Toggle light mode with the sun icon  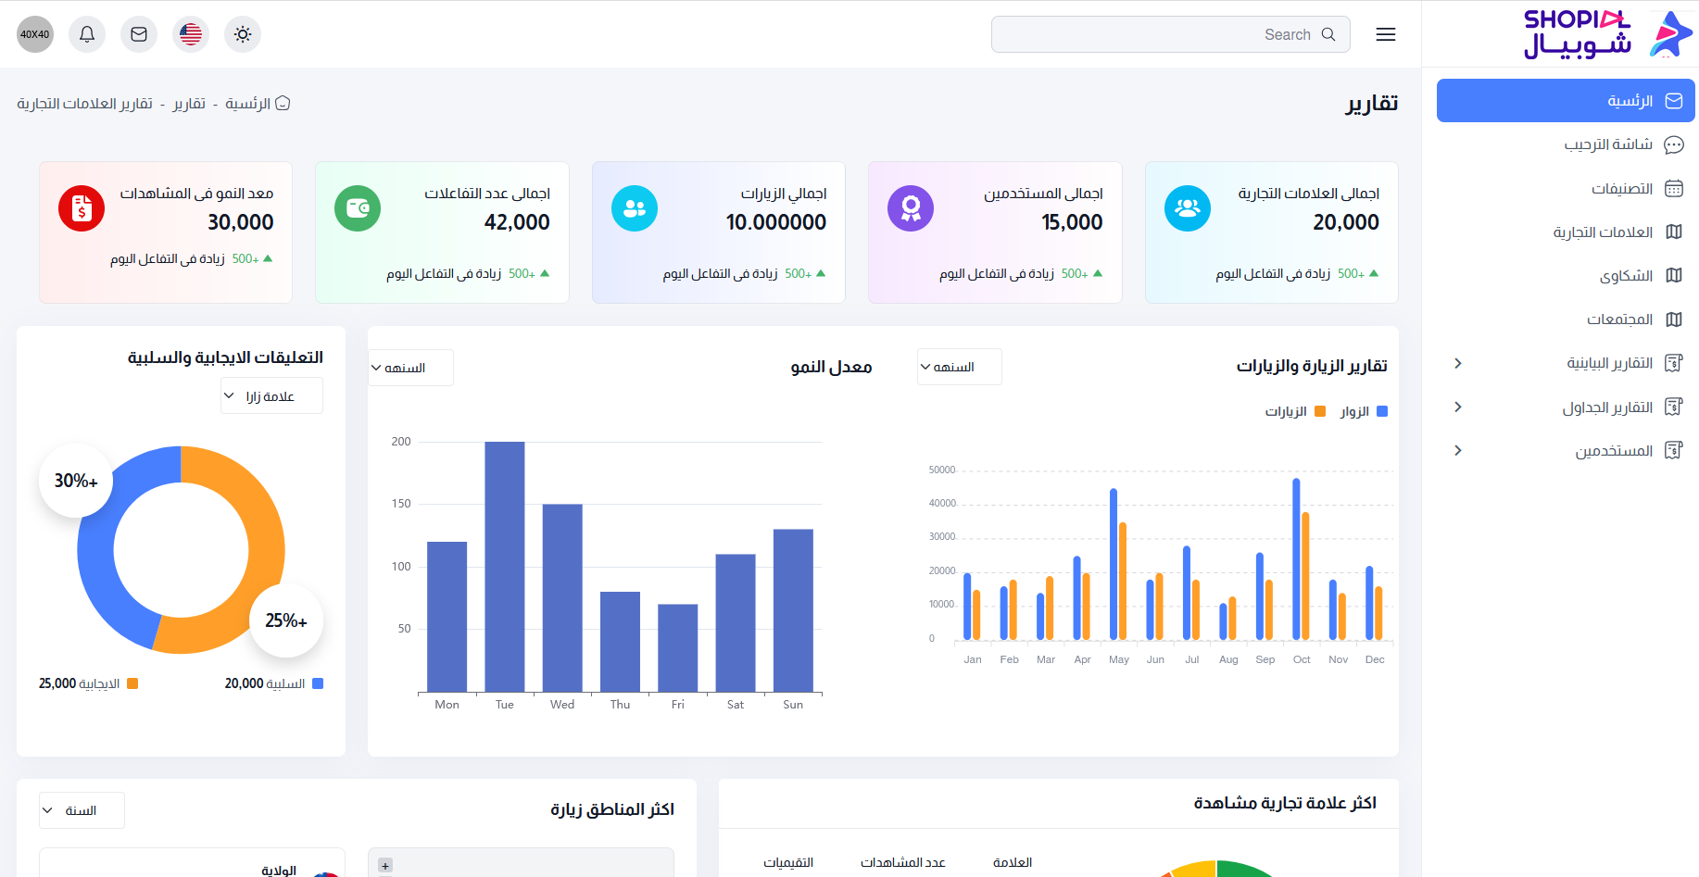[243, 34]
